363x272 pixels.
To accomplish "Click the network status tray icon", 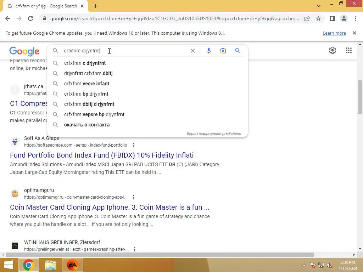I will coord(321,265).
